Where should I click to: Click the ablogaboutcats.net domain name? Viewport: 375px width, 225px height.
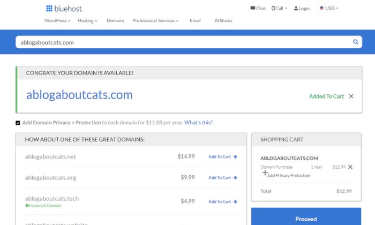click(x=50, y=156)
